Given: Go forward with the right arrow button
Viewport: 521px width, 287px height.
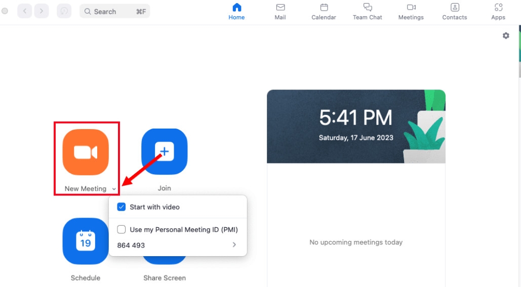Looking at the screenshot, I should (x=42, y=11).
